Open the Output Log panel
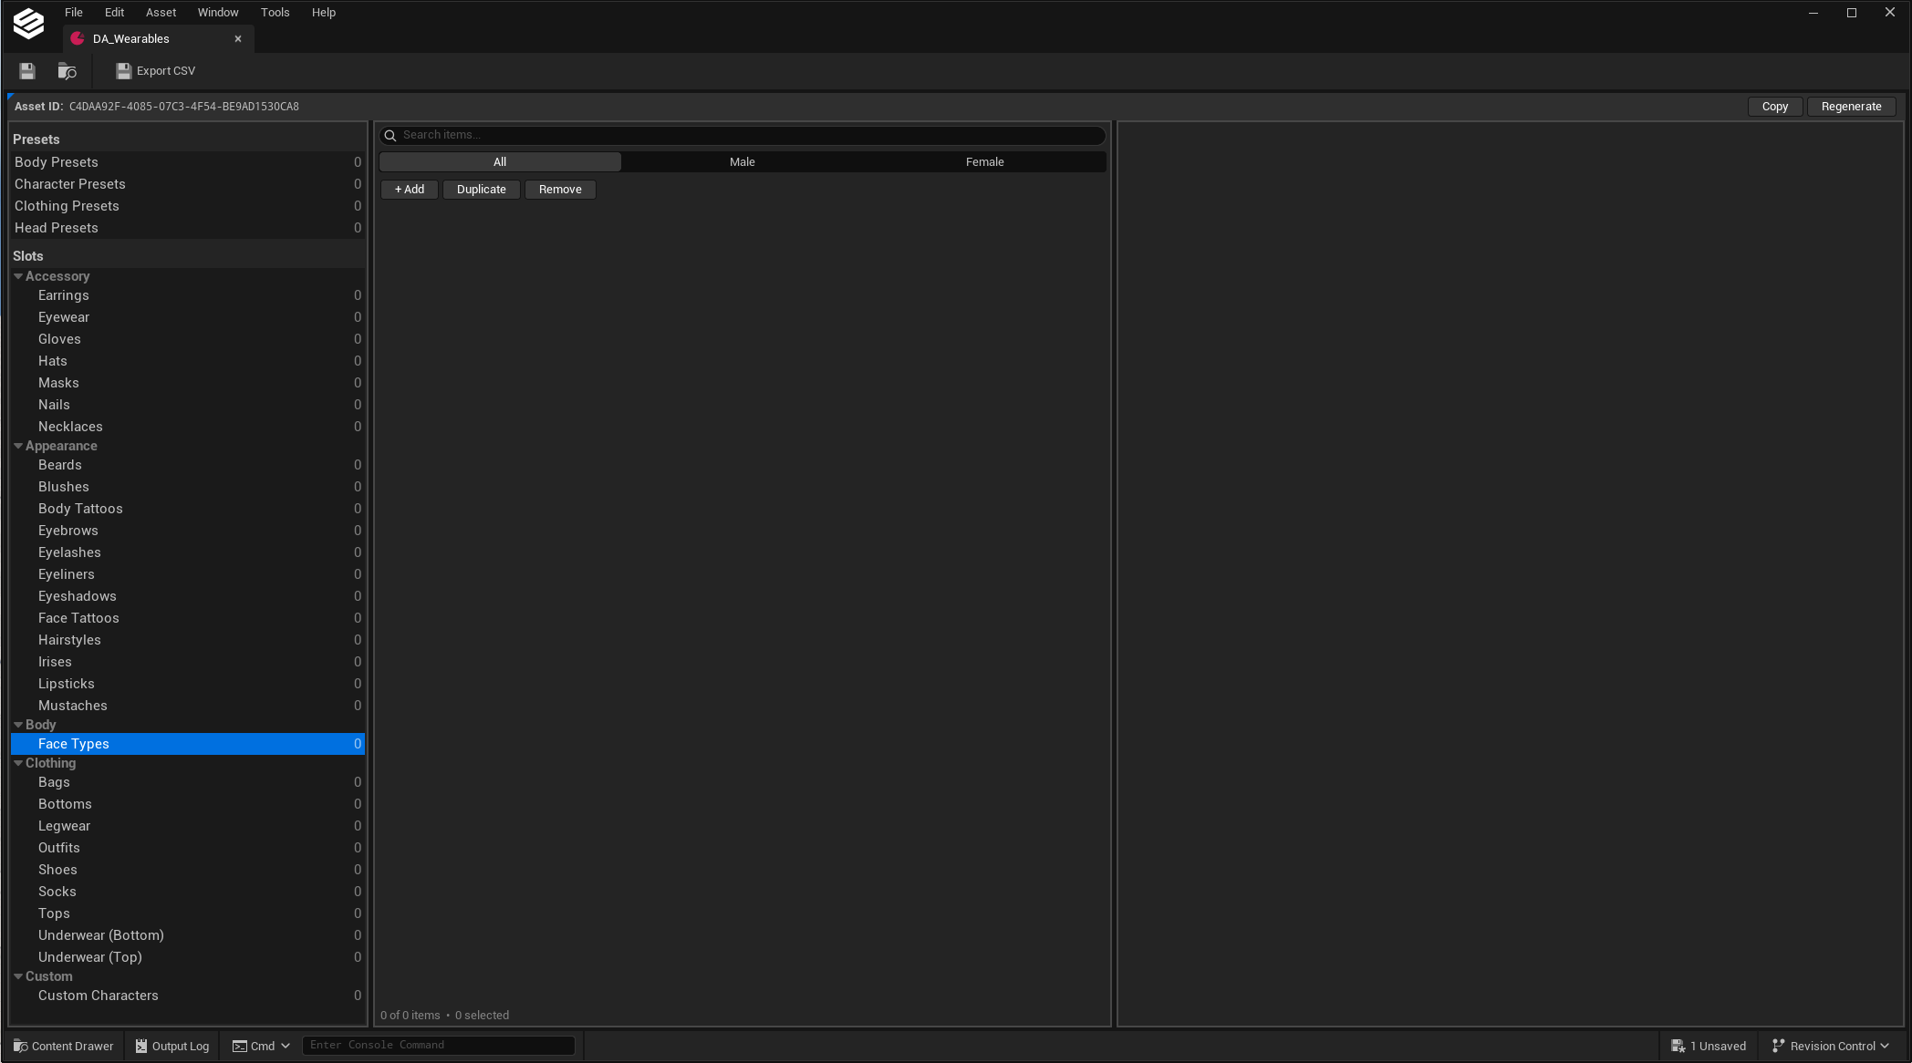This screenshot has width=1912, height=1063. pos(172,1046)
